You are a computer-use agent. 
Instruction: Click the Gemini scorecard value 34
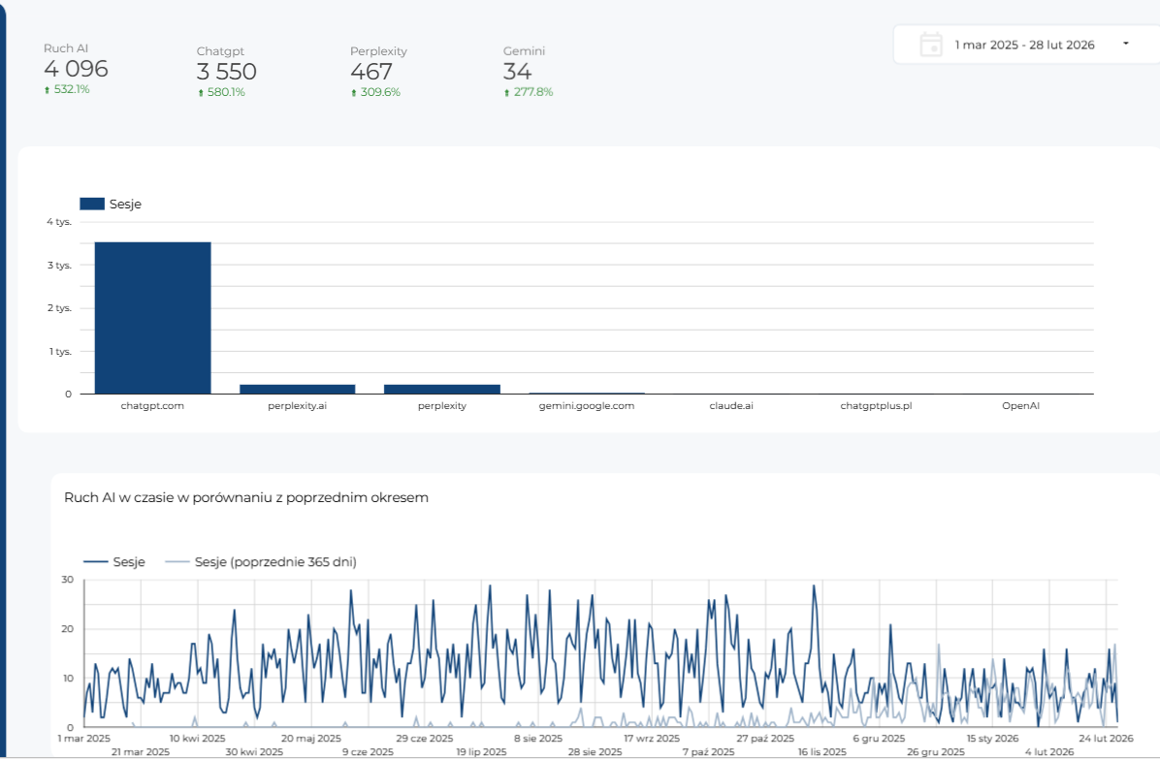[x=517, y=72]
